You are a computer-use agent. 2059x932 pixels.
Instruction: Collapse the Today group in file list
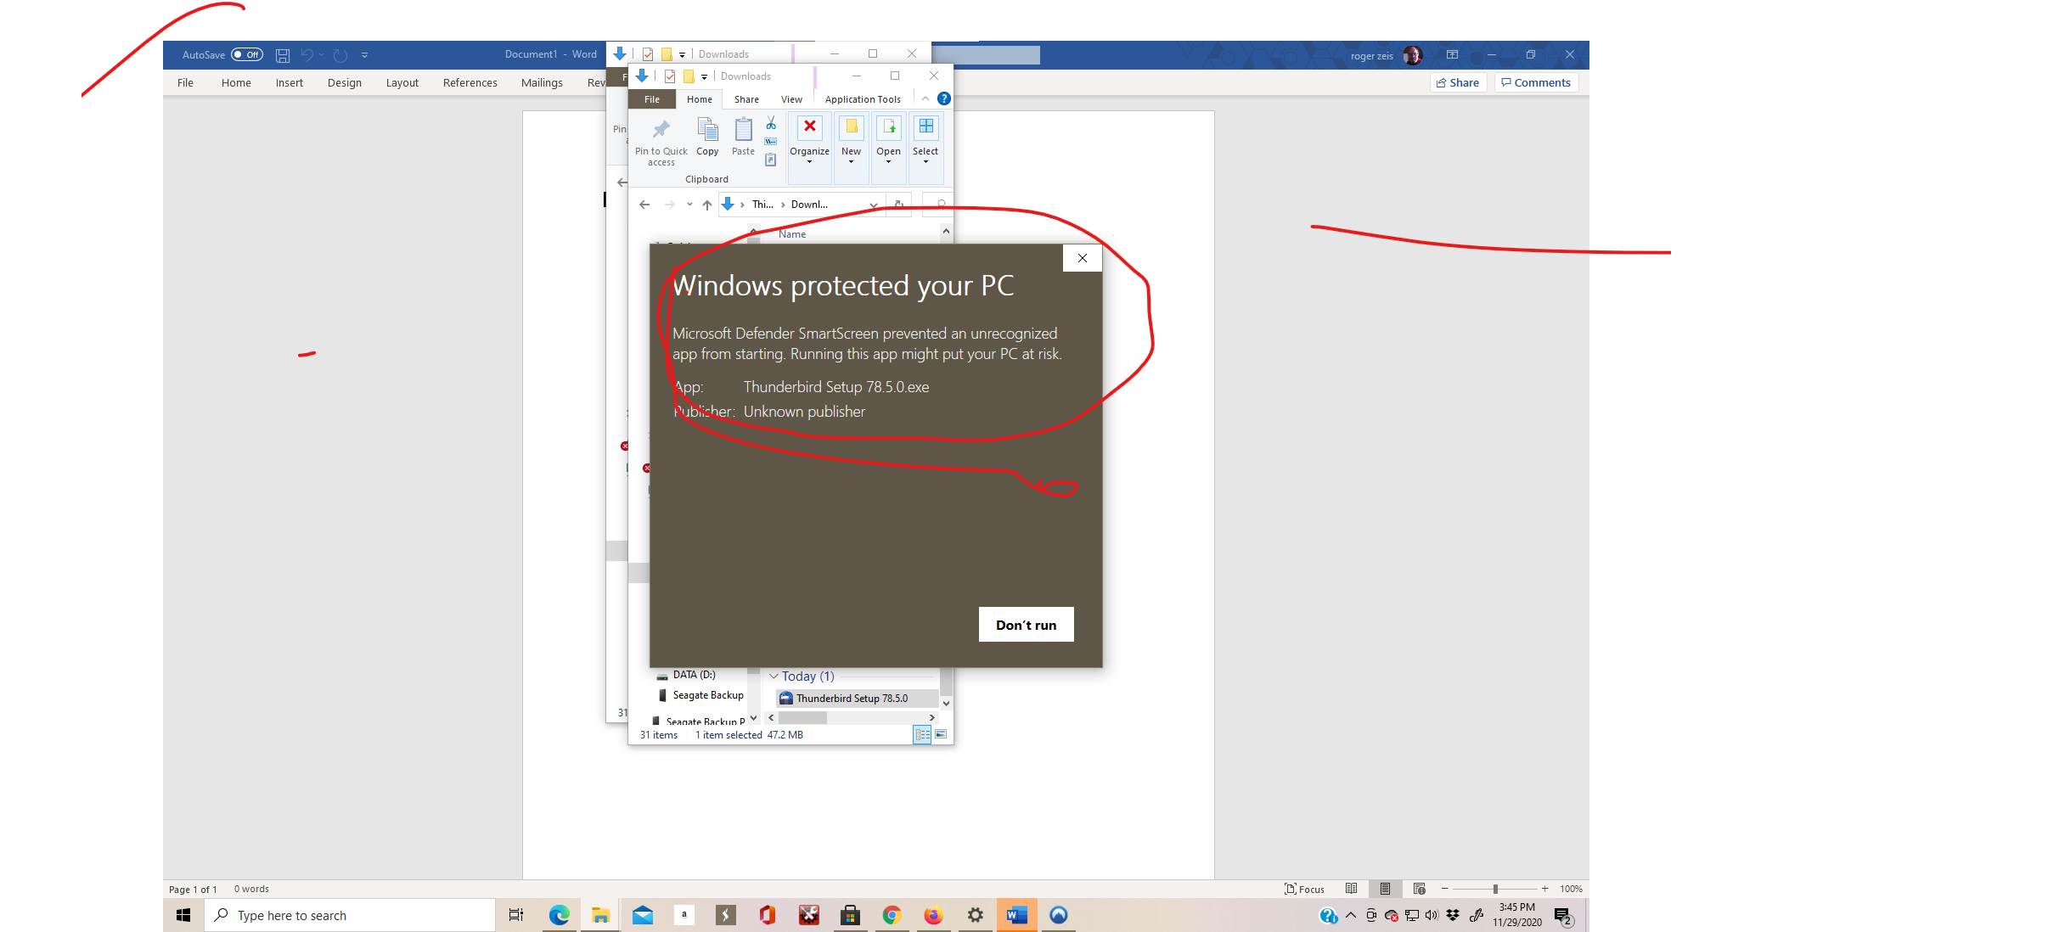(774, 677)
